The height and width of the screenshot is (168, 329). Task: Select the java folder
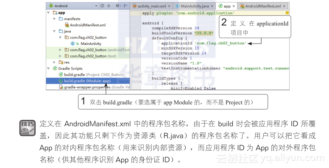coord(67,31)
